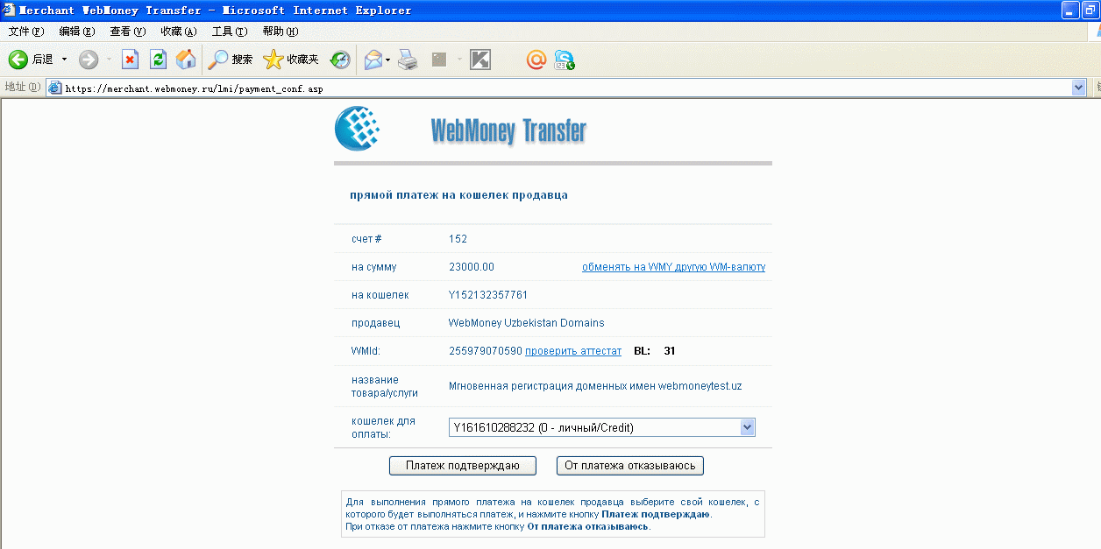The width and height of the screenshot is (1101, 549).
Task: Click the page icon in the address bar
Action: click(x=54, y=88)
